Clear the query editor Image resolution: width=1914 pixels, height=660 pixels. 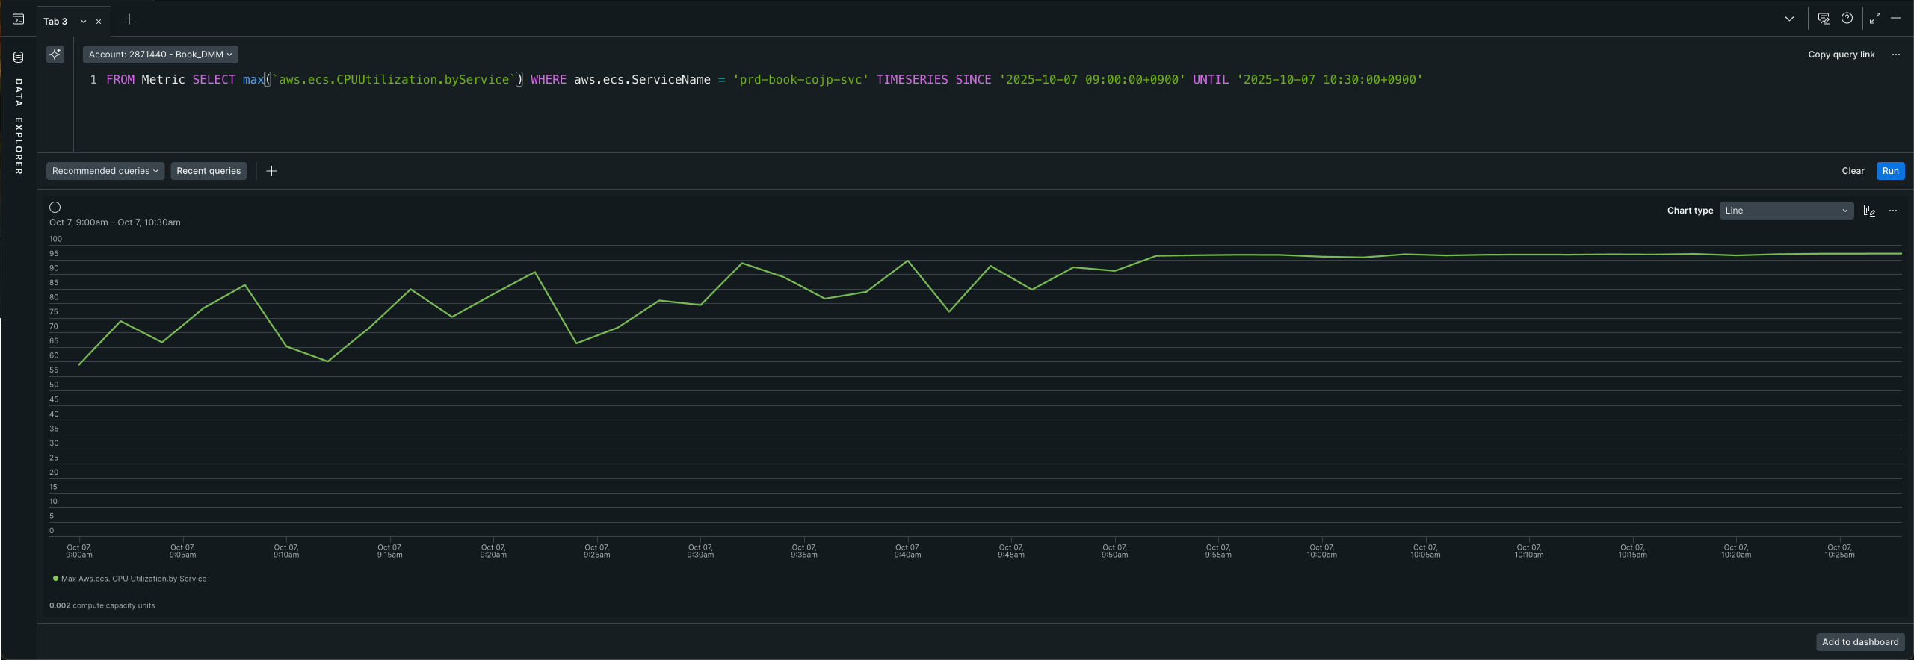[x=1853, y=171]
